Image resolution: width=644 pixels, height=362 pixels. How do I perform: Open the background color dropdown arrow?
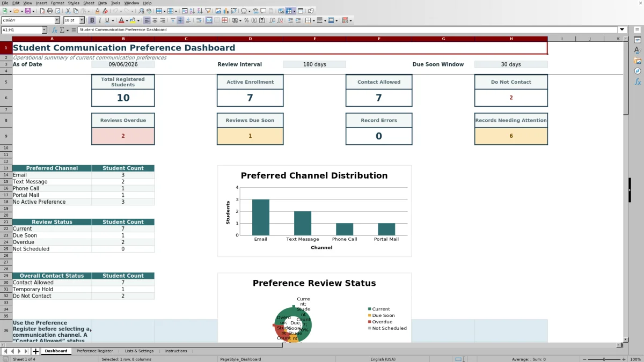138,20
